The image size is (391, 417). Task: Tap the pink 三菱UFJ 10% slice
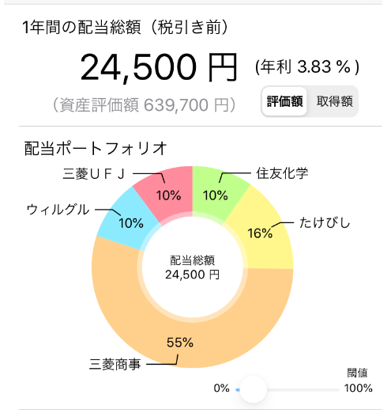pos(170,193)
